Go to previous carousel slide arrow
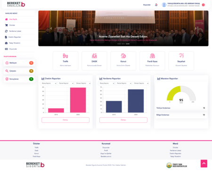The width and height of the screenshot is (212, 171). 51,28
